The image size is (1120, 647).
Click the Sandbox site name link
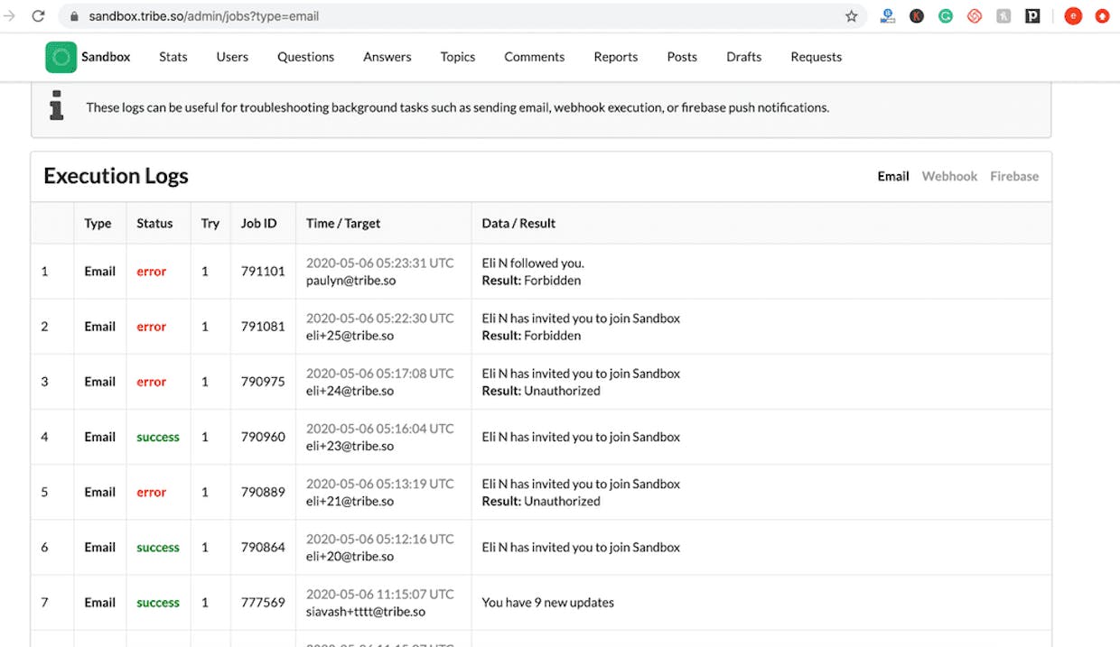coord(106,57)
